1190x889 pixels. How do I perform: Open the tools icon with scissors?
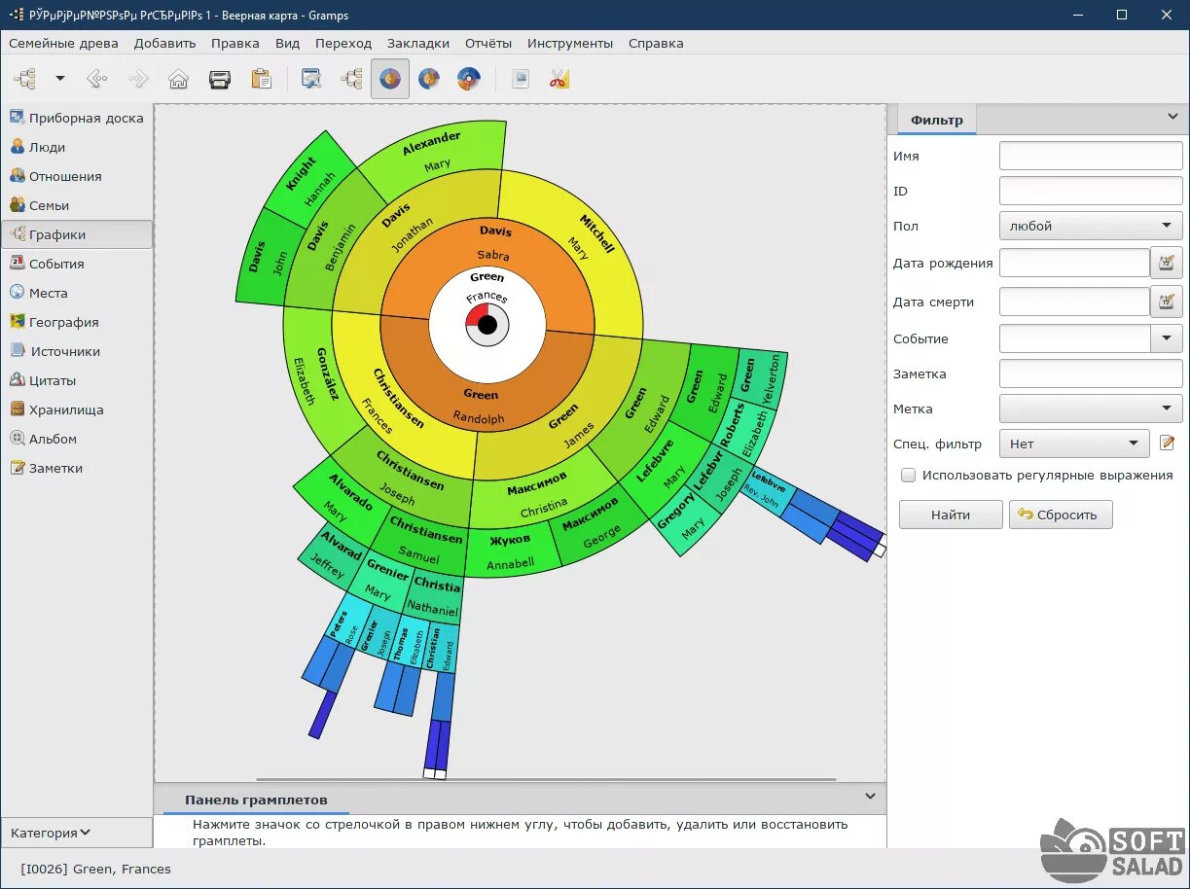point(559,79)
